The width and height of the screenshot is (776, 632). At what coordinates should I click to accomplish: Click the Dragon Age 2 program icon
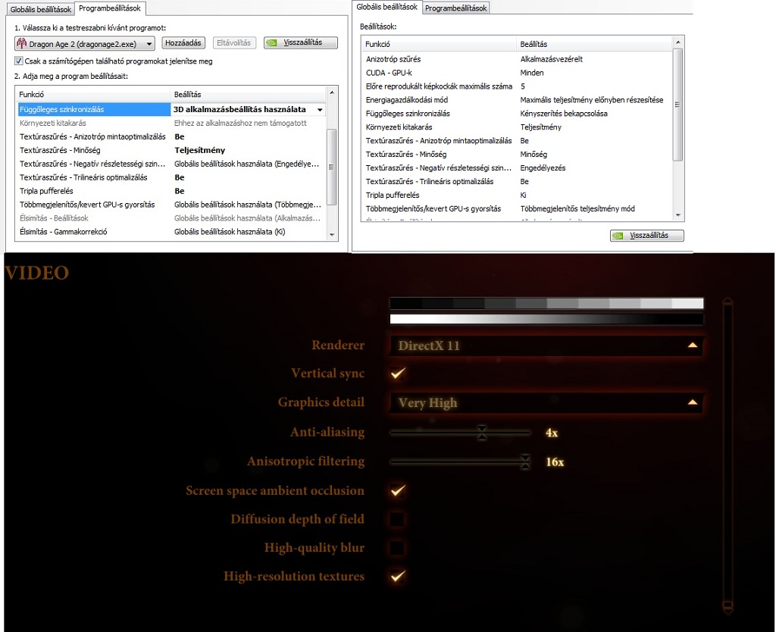point(21,43)
